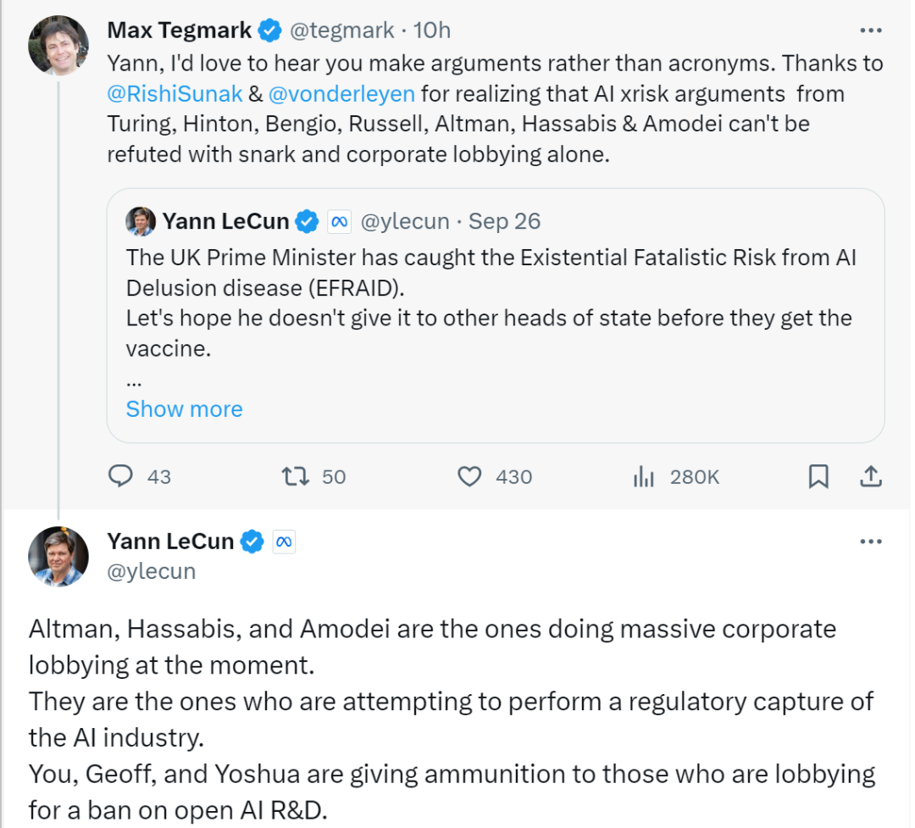The height and width of the screenshot is (828, 915).
Task: Click LeCun's verified checkmark in the quoted tweet
Action: pos(307,220)
